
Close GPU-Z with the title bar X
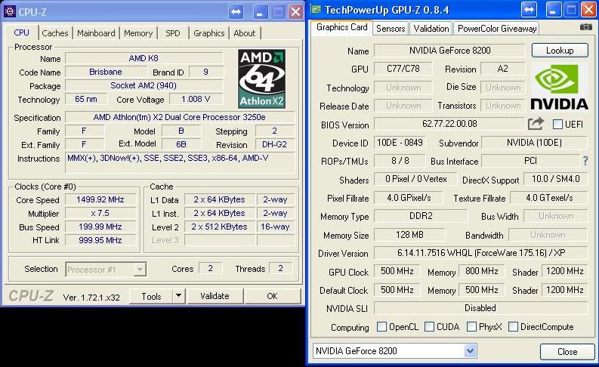(x=588, y=10)
